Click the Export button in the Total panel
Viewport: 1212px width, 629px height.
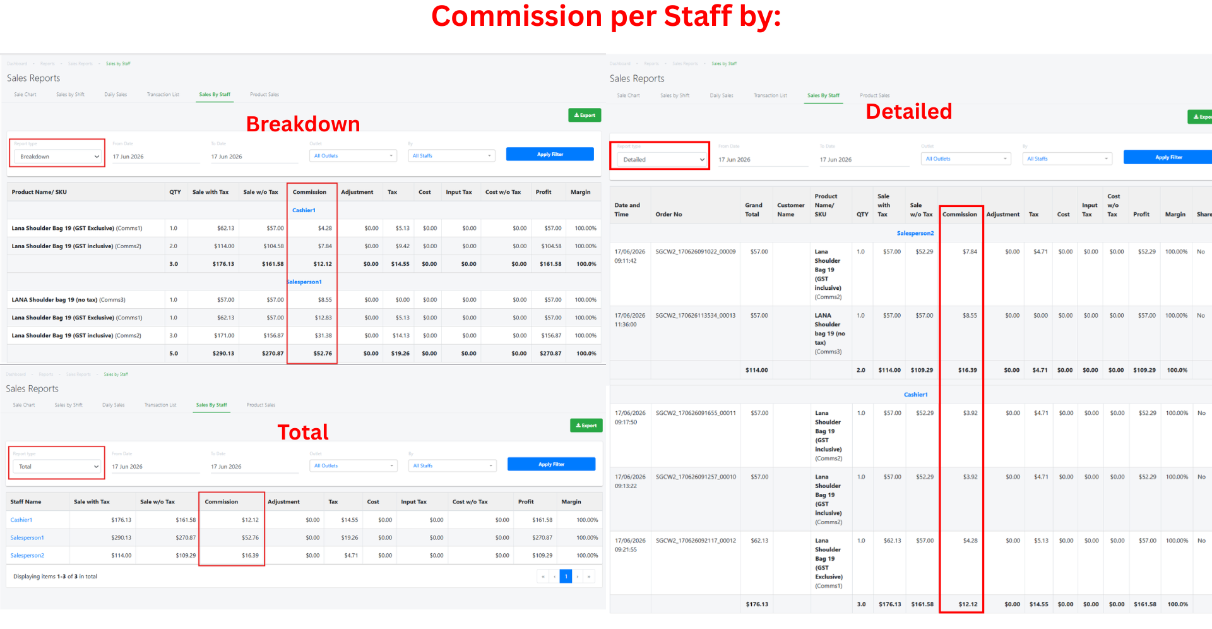586,425
